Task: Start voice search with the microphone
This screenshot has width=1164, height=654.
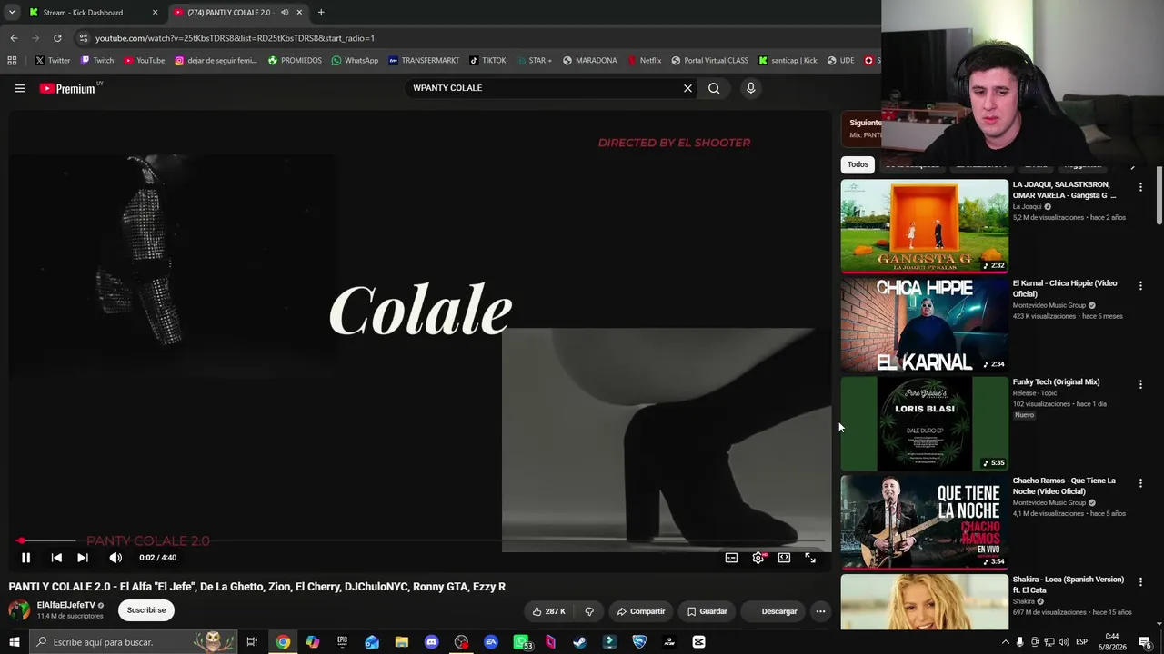Action: point(750,88)
